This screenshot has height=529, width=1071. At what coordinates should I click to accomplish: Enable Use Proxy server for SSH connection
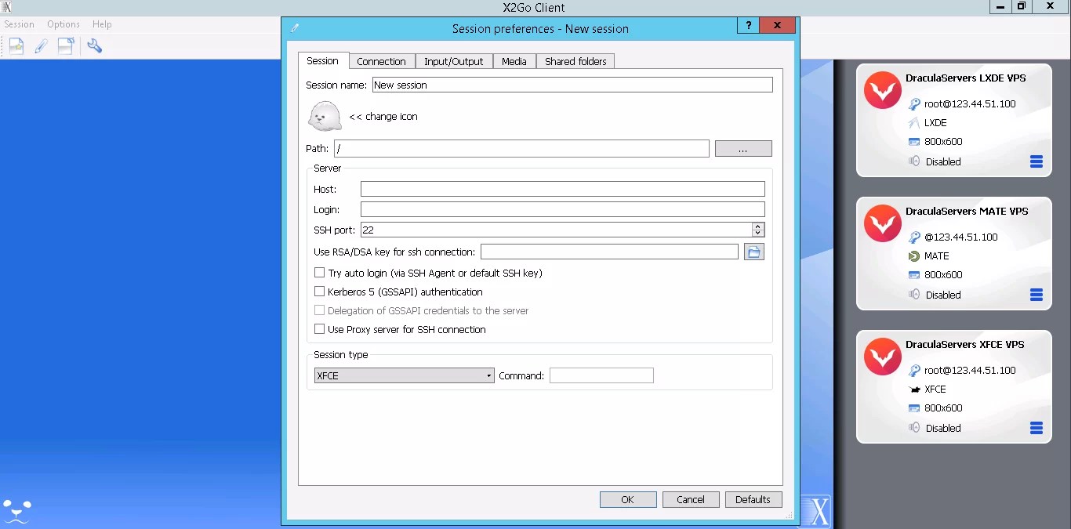click(x=320, y=329)
